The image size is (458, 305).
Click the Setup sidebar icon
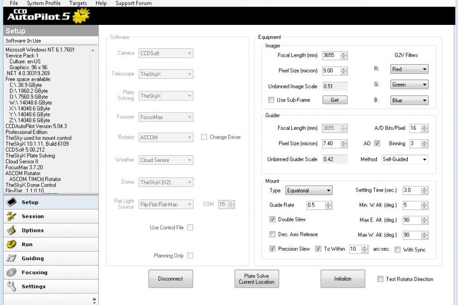tap(11, 202)
